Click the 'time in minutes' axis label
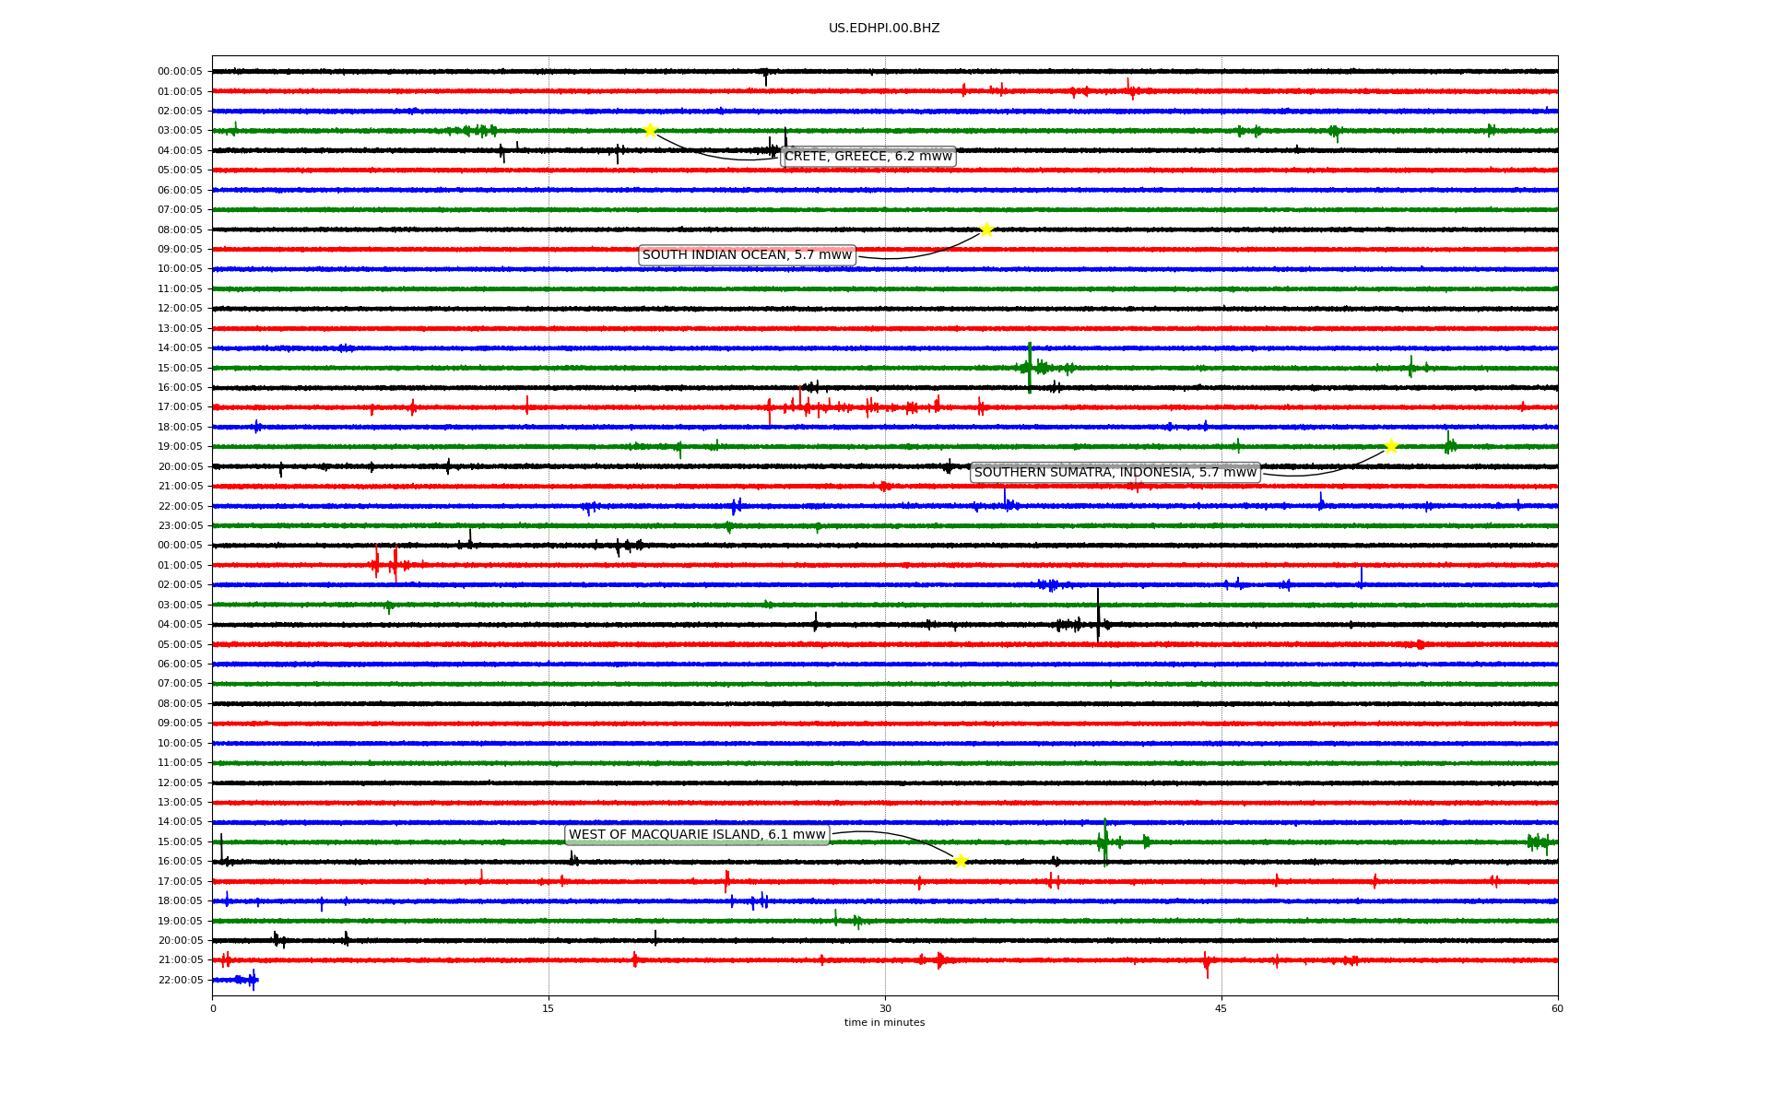Image resolution: width=1770 pixels, height=1106 pixels. pyautogui.click(x=884, y=1023)
